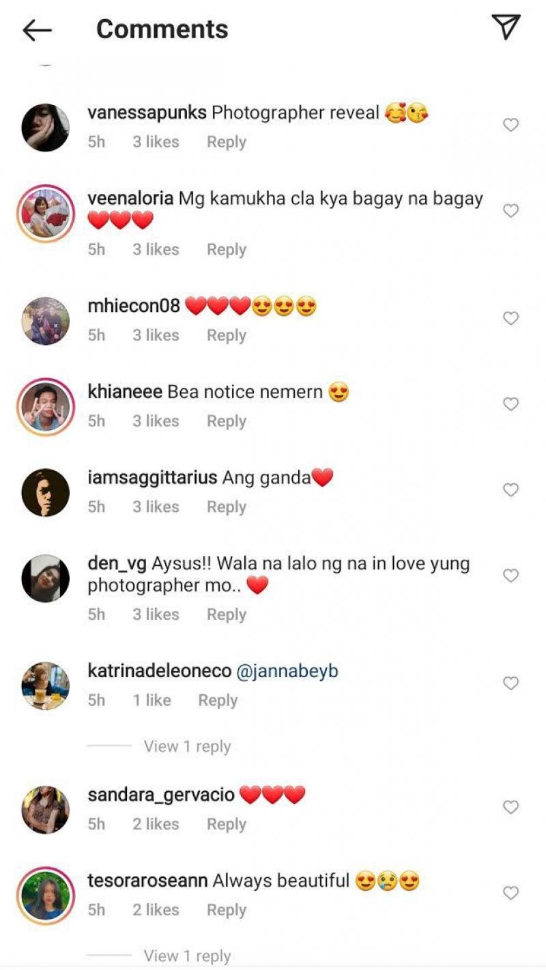Open direct share paper plane icon
The height and width of the screenshot is (970, 546).
click(x=506, y=27)
